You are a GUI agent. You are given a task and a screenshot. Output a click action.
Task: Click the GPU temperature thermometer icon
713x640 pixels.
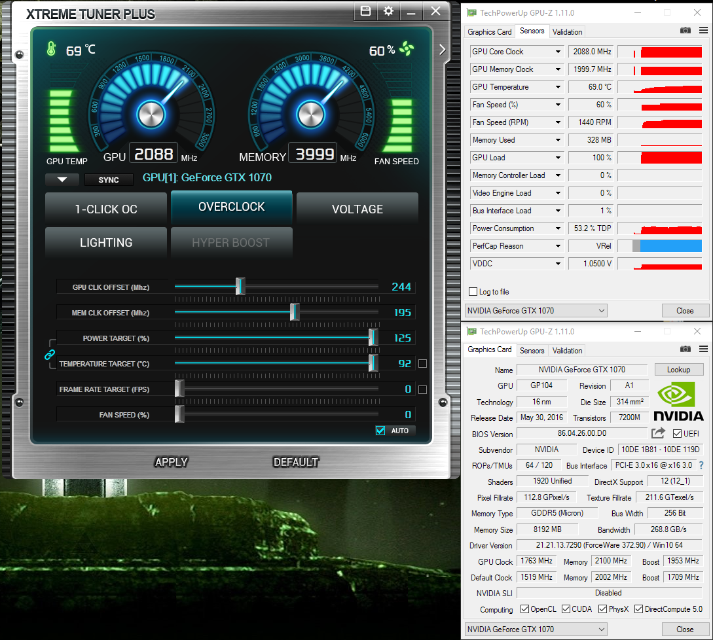click(51, 49)
